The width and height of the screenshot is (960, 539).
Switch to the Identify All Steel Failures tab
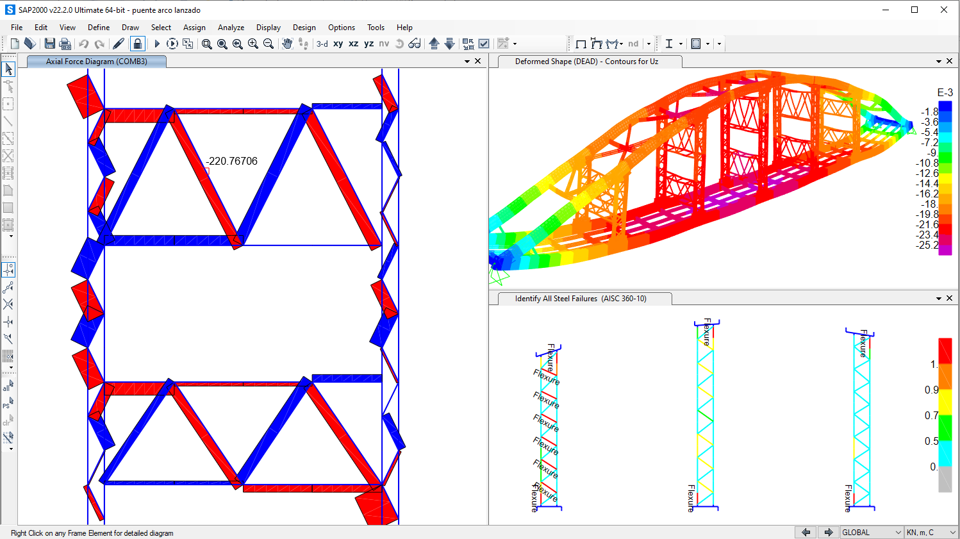tap(581, 299)
